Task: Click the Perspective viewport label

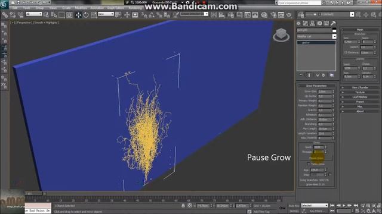Action: pos(24,23)
